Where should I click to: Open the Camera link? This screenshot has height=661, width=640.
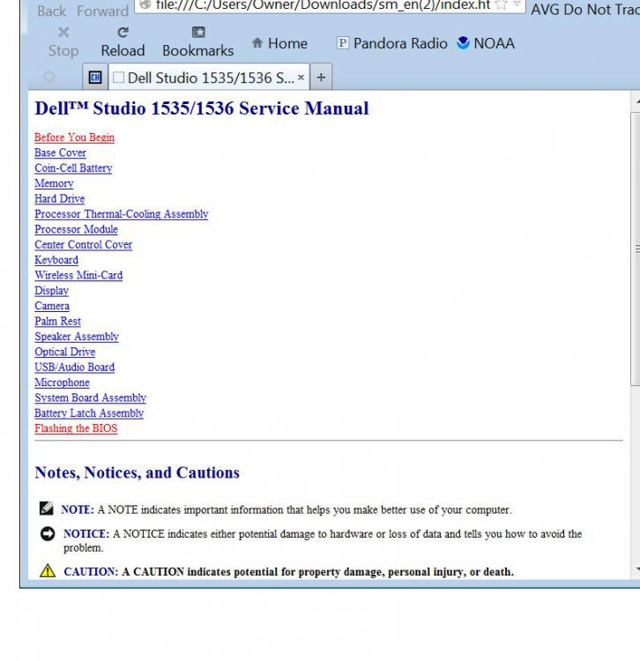point(52,306)
